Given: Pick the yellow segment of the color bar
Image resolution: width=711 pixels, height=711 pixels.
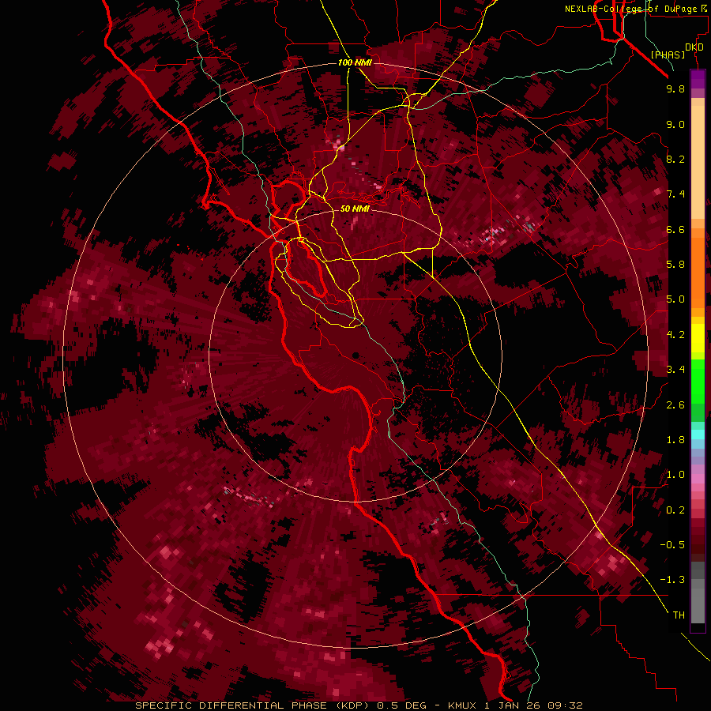Looking at the screenshot, I should click(698, 338).
